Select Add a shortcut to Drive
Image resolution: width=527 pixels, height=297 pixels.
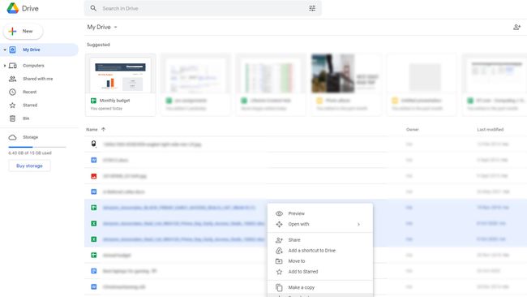tap(320, 251)
